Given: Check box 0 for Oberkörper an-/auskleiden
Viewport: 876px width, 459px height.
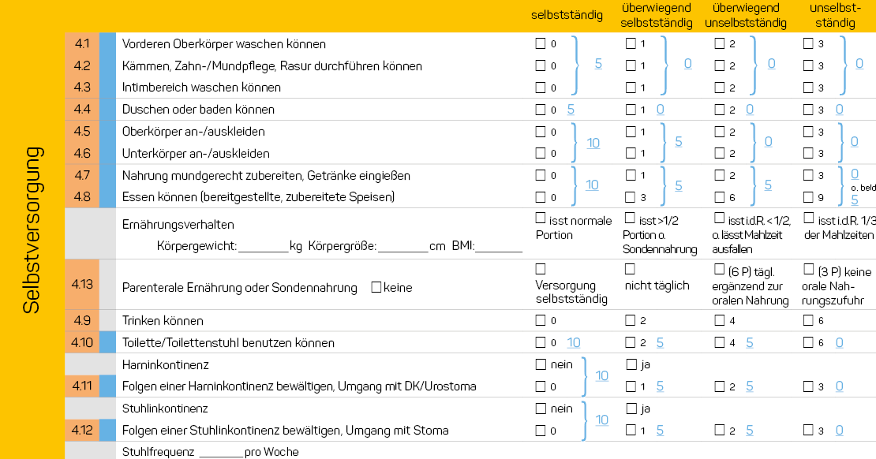Looking at the screenshot, I should [541, 132].
